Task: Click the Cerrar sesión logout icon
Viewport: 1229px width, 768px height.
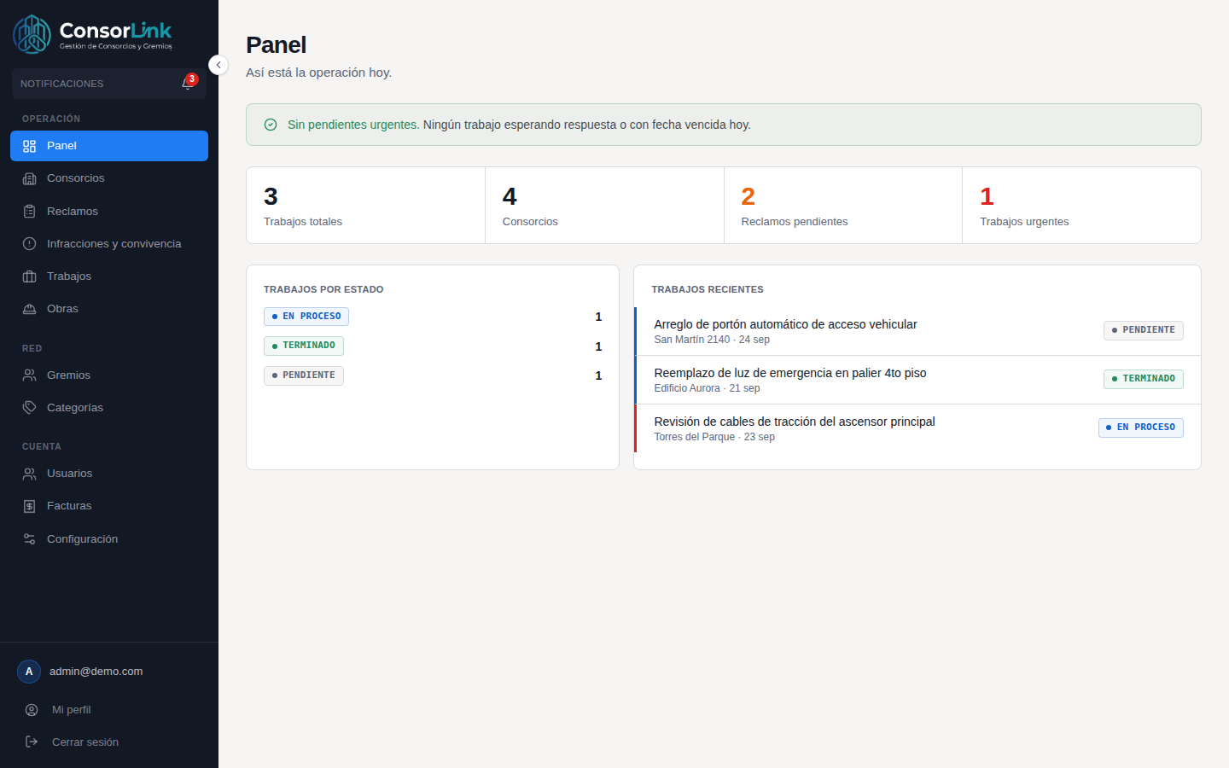Action: tap(32, 742)
